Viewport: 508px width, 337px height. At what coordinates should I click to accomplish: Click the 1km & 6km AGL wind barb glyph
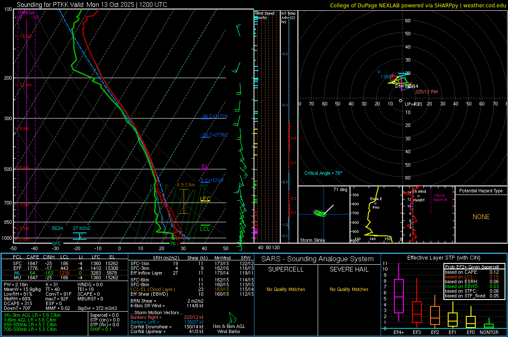(232, 317)
